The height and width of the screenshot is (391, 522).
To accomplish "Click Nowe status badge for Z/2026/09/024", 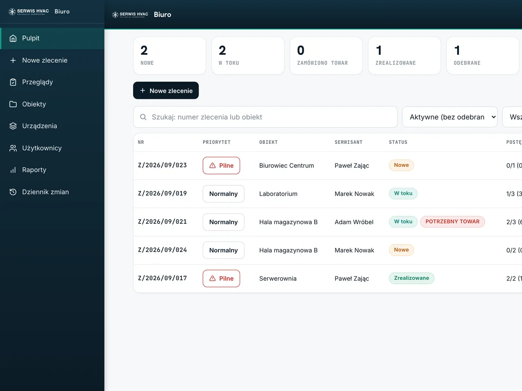I will [402, 250].
